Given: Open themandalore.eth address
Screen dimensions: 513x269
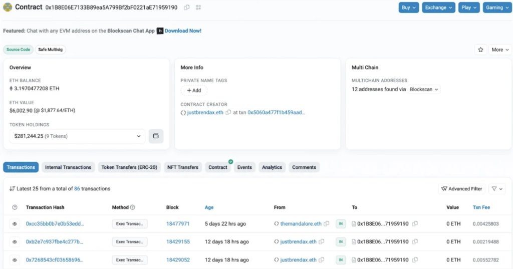Looking at the screenshot, I should pyautogui.click(x=301, y=224).
